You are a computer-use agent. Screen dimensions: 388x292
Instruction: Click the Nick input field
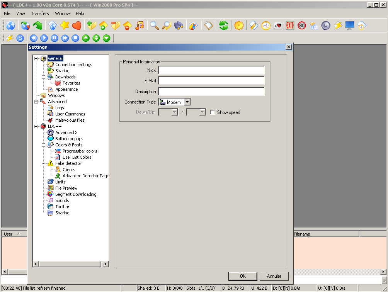click(x=211, y=70)
